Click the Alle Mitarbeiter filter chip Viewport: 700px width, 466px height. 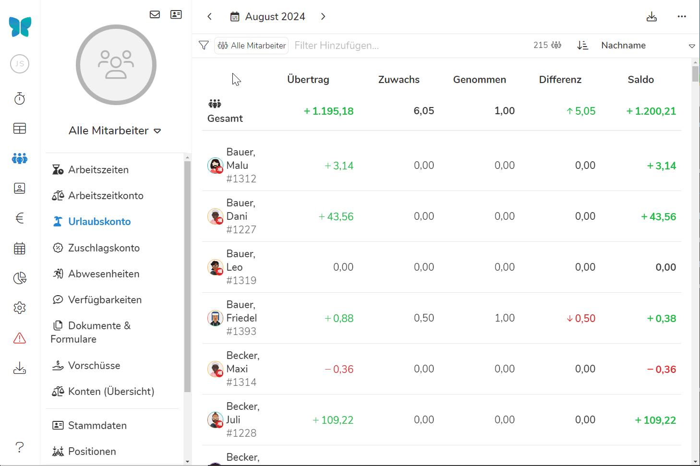click(x=252, y=46)
